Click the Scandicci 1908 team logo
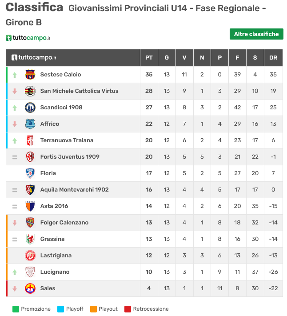This screenshot has width=287, height=316. point(30,108)
